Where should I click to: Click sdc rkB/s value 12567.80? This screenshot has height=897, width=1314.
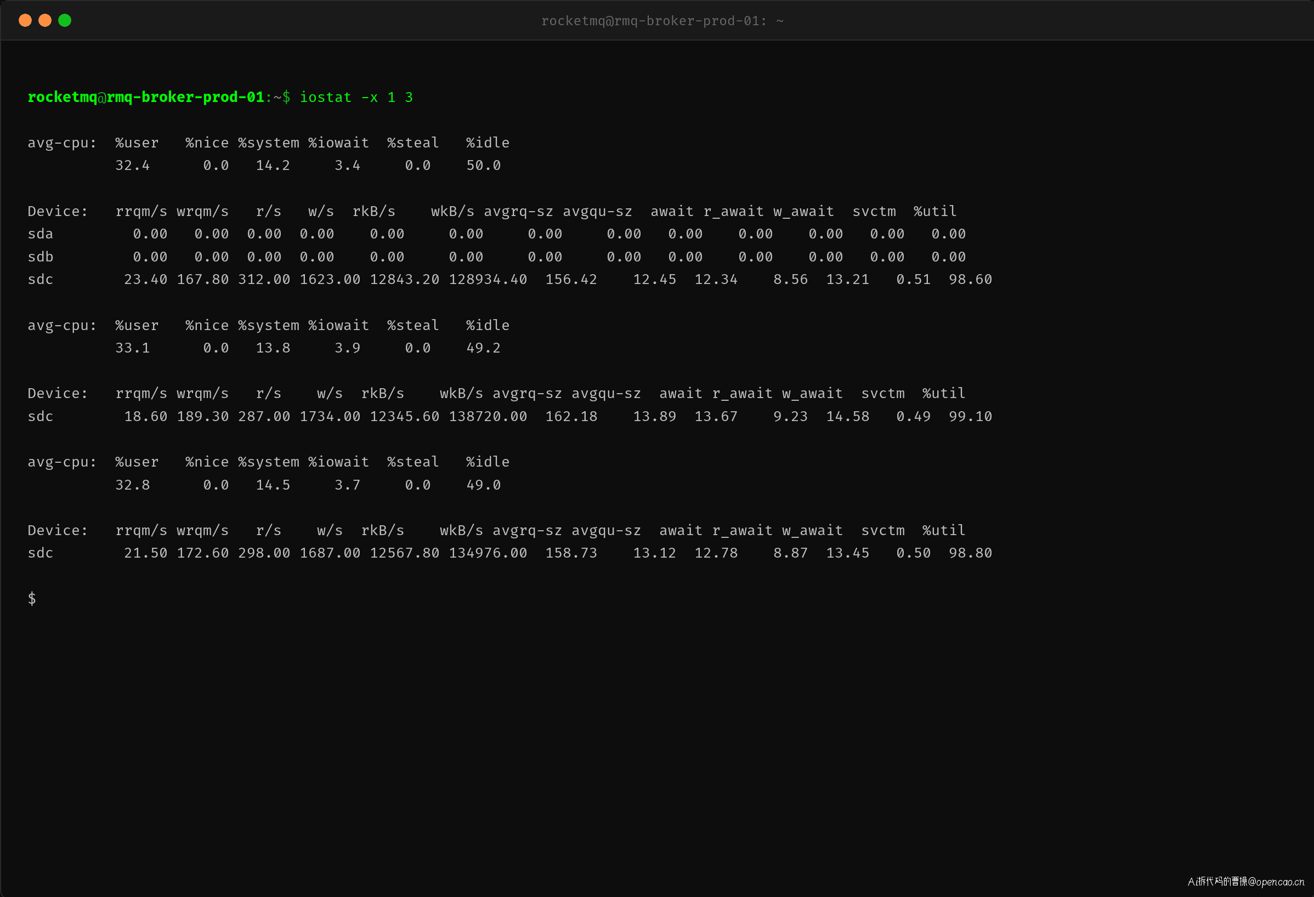(404, 553)
